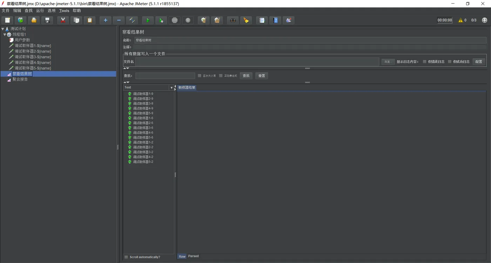Click collapse arrows below search row
The height and width of the screenshot is (263, 491).
[x=126, y=82]
